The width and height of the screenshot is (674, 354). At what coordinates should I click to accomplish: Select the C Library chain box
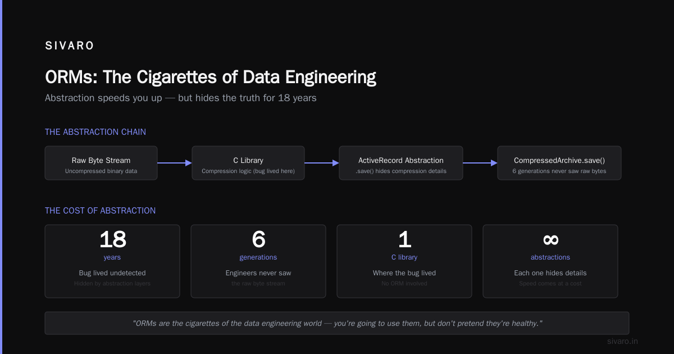[248, 163]
